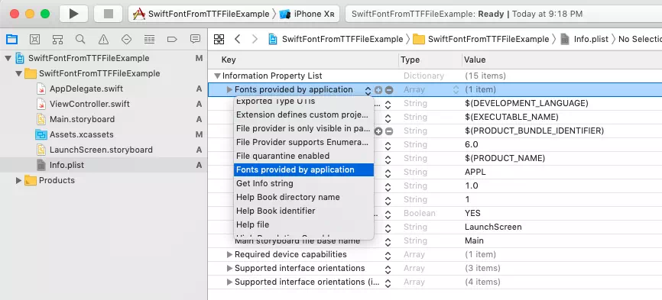Click the Value column header

(475, 60)
